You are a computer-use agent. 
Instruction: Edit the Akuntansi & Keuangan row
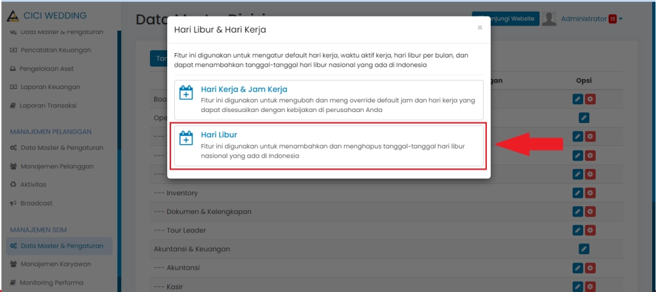point(584,249)
